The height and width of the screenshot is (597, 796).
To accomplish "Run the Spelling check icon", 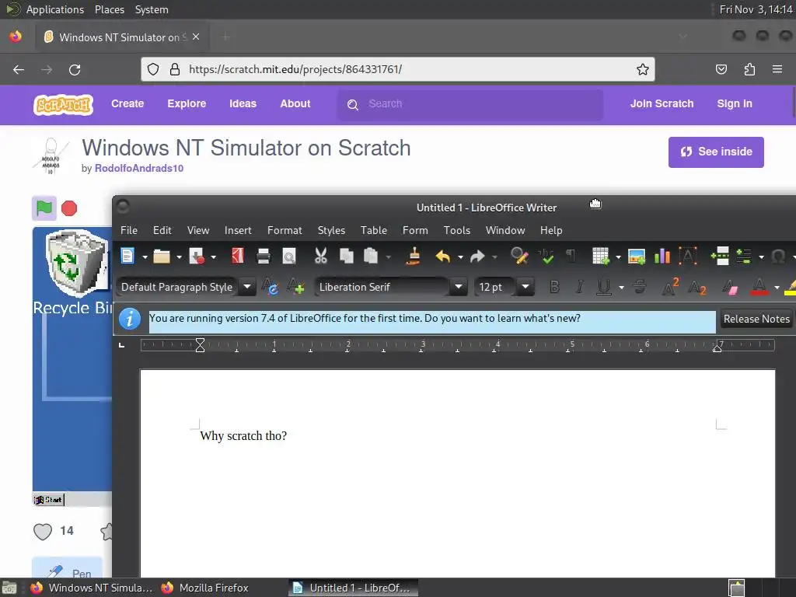I will [546, 257].
